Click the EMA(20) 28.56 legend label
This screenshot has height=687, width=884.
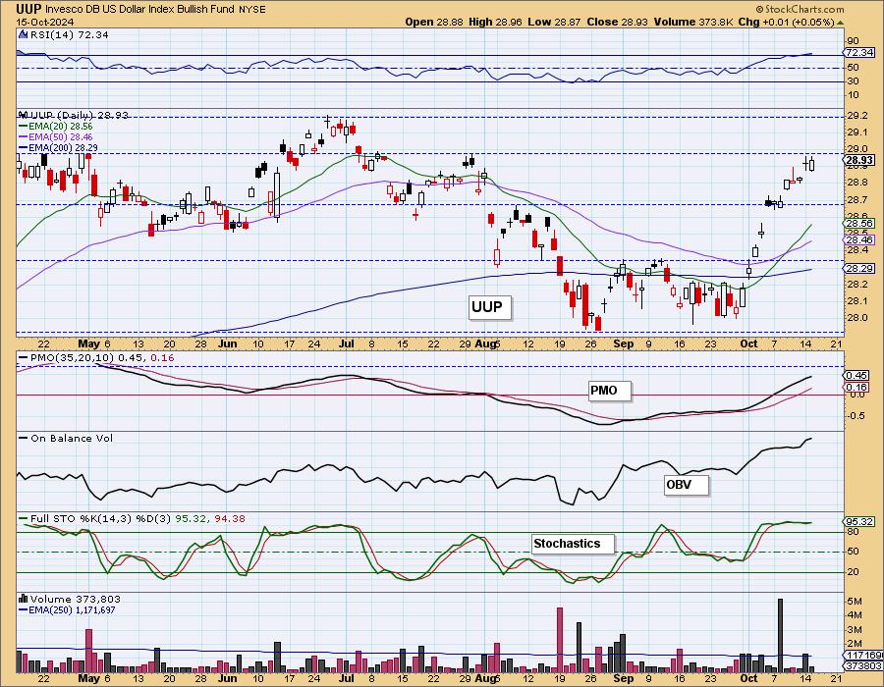click(61, 127)
